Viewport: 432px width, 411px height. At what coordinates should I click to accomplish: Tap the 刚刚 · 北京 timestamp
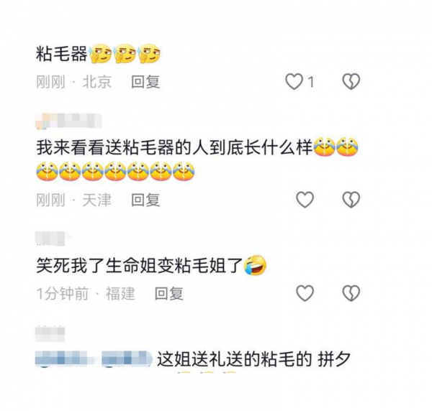[74, 82]
